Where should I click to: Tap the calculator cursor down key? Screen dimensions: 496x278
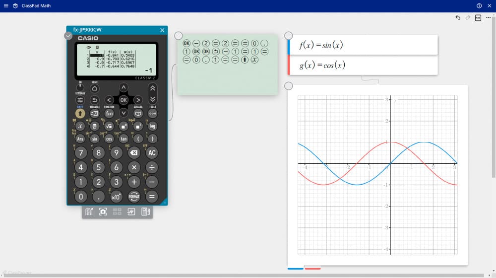(124, 113)
